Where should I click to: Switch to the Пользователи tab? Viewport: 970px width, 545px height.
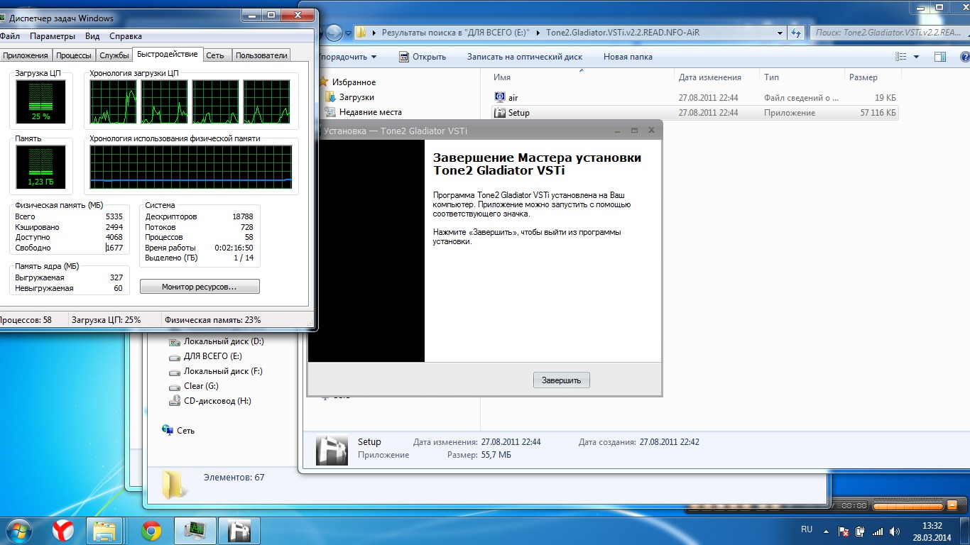(261, 55)
